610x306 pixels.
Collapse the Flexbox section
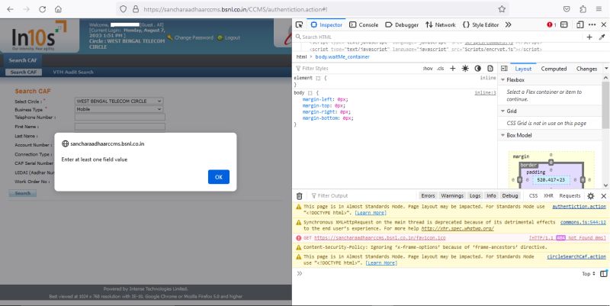[x=502, y=79]
